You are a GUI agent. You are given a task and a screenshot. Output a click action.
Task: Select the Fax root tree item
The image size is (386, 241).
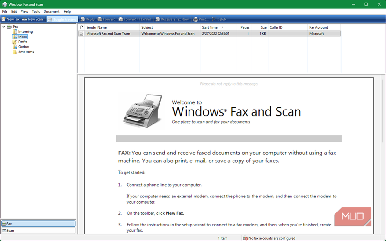pos(15,27)
